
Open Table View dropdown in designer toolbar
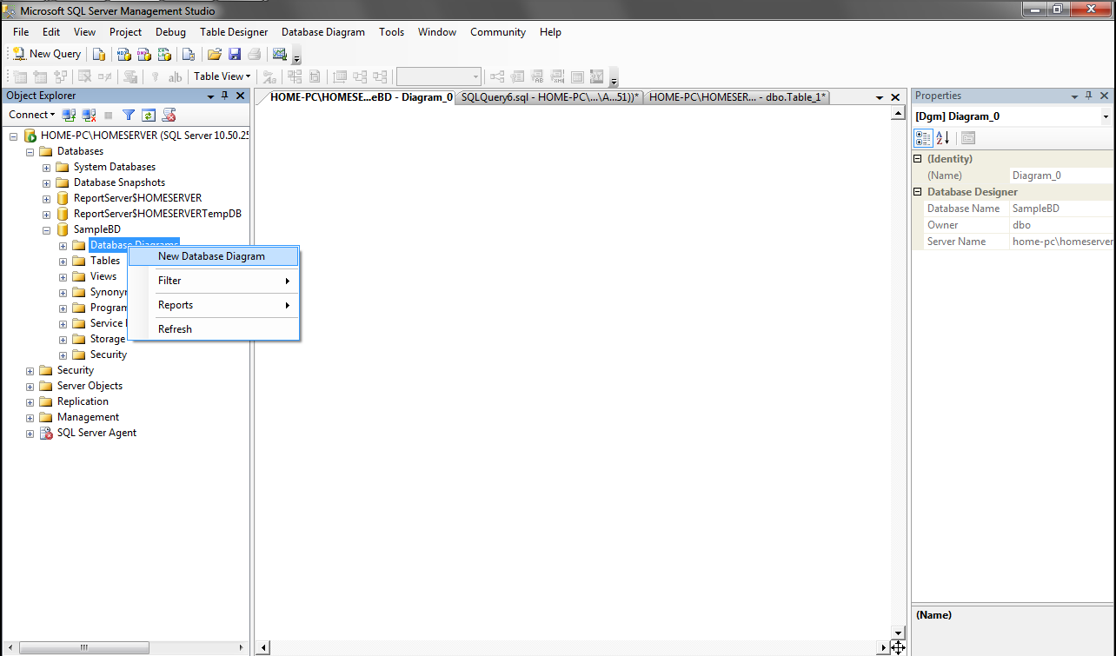pyautogui.click(x=222, y=76)
